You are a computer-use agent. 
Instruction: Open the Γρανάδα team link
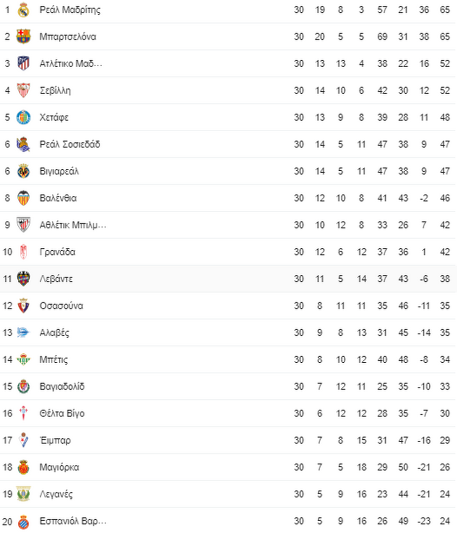(x=57, y=252)
